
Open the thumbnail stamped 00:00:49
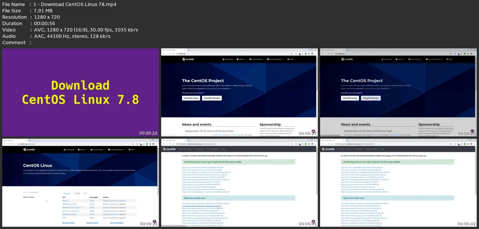399,182
